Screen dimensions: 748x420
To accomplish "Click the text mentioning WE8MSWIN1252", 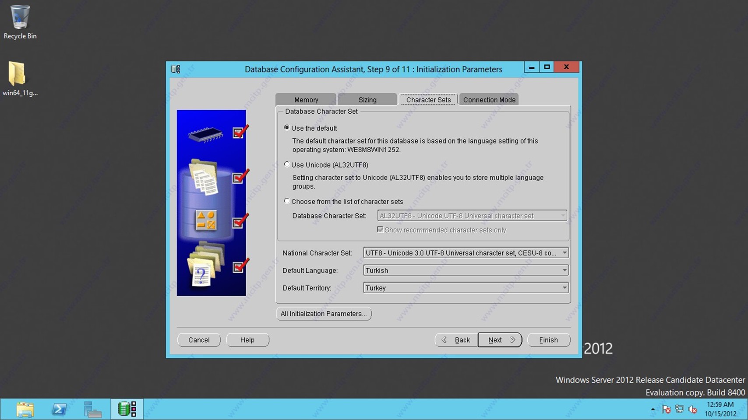I will coord(415,145).
